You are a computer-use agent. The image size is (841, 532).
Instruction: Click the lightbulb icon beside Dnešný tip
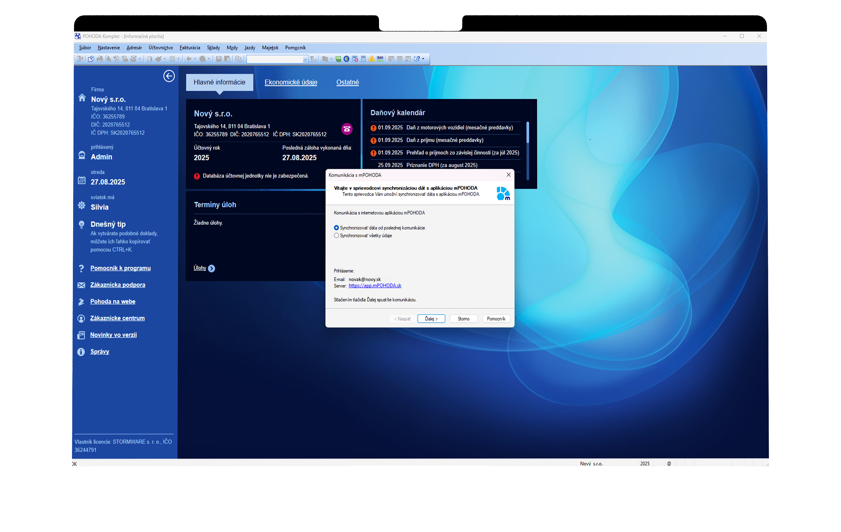(x=81, y=224)
